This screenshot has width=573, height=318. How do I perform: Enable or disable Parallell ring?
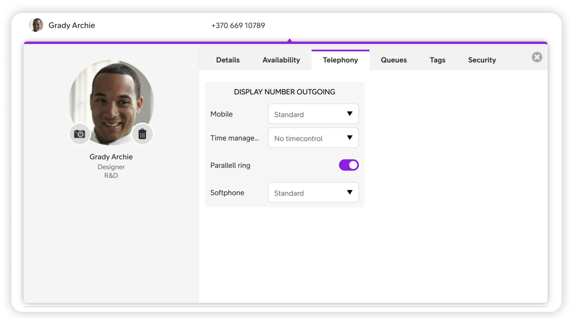pos(348,165)
